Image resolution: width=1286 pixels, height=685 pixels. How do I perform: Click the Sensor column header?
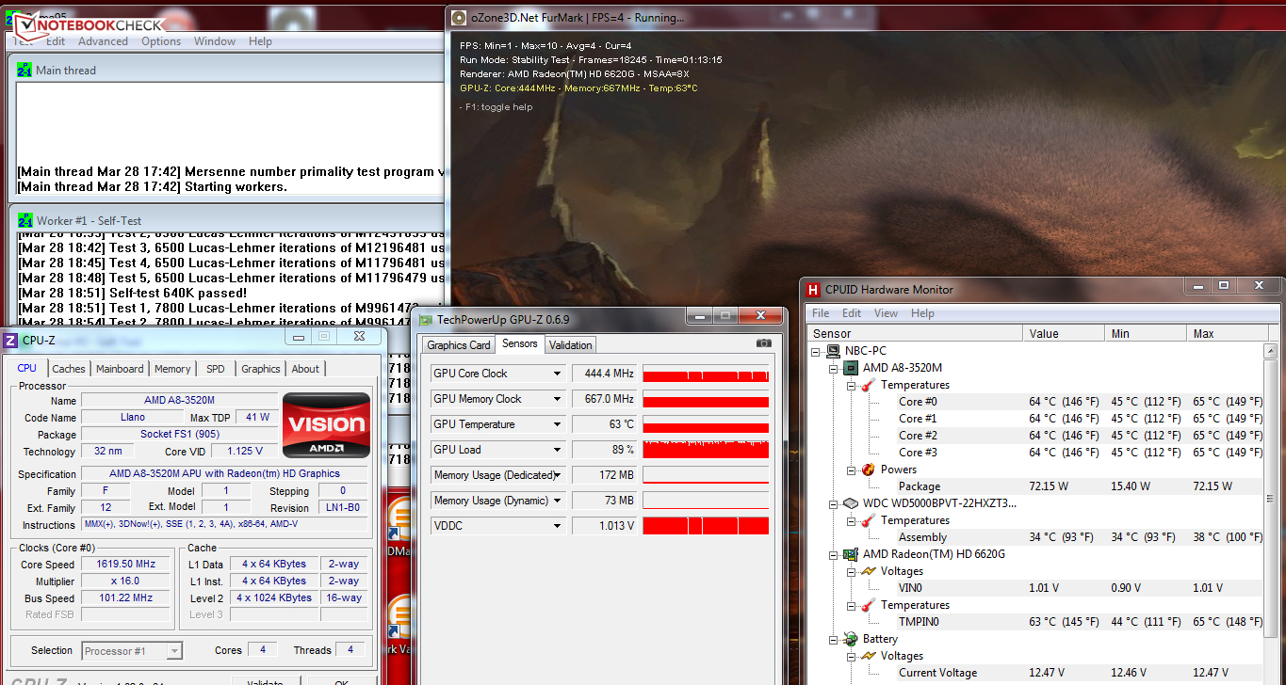[x=915, y=334]
